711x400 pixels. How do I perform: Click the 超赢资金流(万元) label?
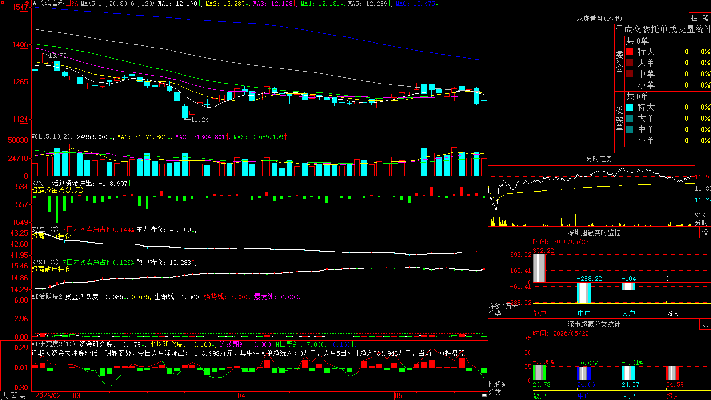click(x=57, y=190)
